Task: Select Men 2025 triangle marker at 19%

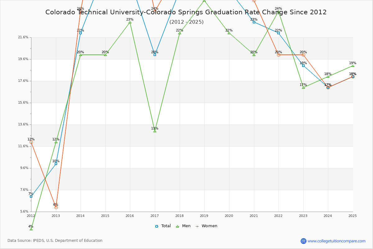Action: coord(353,66)
